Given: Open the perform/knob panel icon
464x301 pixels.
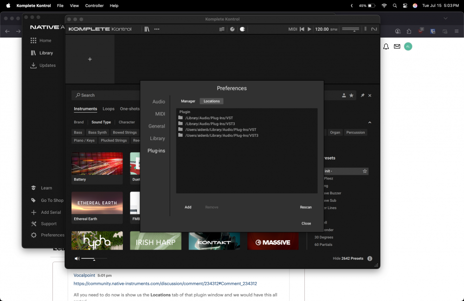Looking at the screenshot, I should pos(232,29).
